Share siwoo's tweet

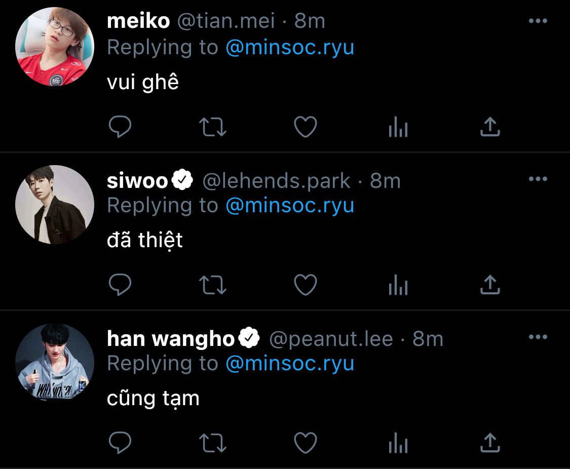pos(490,285)
